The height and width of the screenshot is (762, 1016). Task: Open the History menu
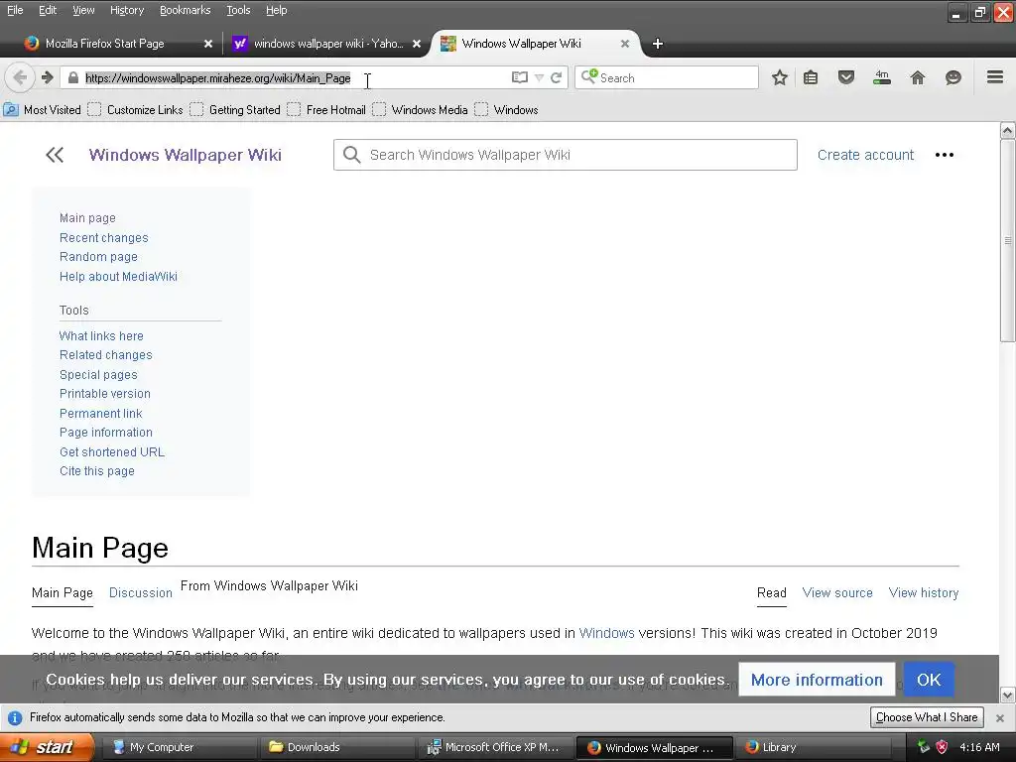[127, 10]
